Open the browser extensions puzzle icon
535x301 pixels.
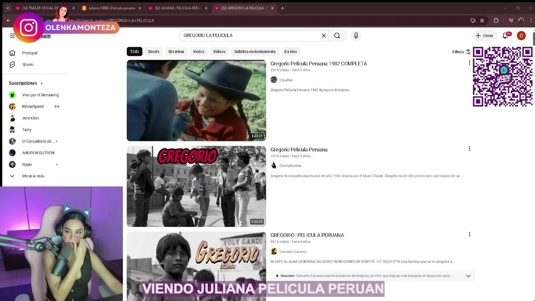click(496, 20)
